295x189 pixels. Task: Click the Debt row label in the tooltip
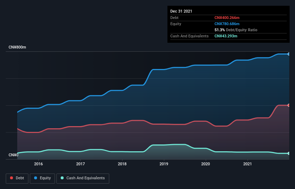(x=174, y=18)
